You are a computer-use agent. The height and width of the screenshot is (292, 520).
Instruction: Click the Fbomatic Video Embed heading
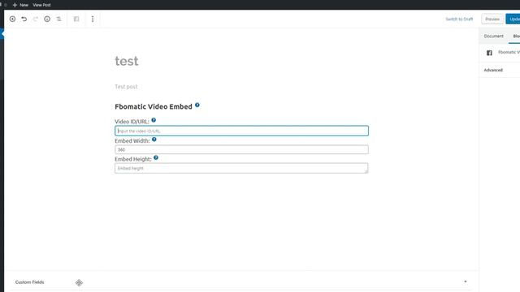[154, 106]
